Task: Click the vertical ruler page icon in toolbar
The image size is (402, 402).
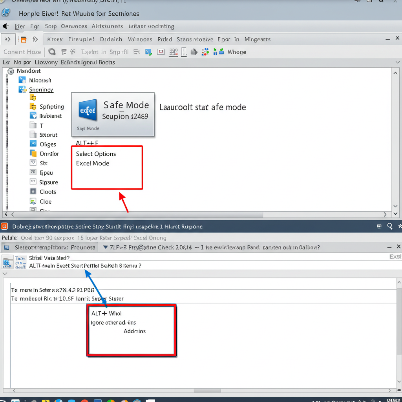Action: [184, 52]
